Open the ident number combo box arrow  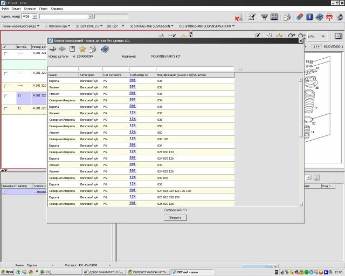tap(90, 17)
